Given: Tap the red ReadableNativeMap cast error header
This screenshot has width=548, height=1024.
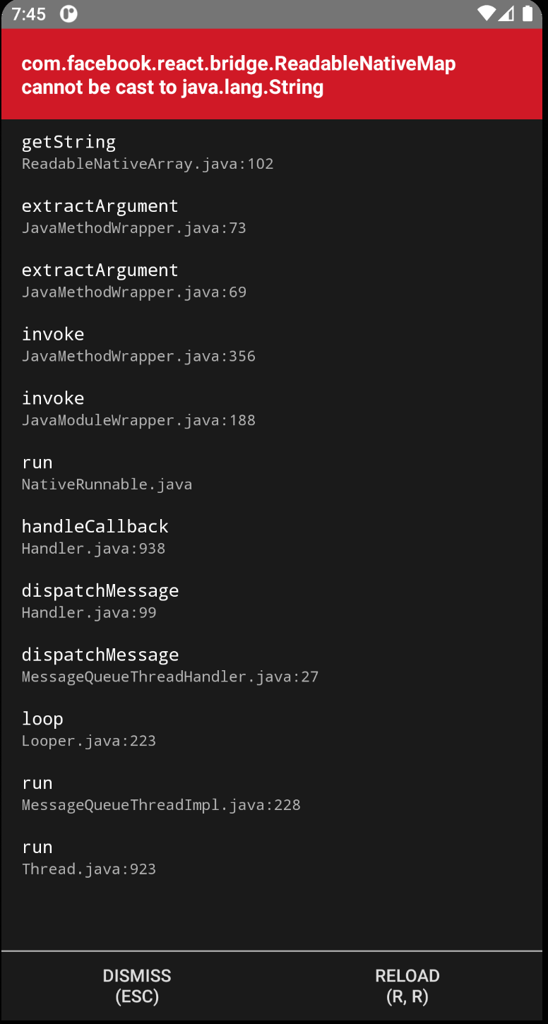Looking at the screenshot, I should pyautogui.click(x=272, y=75).
